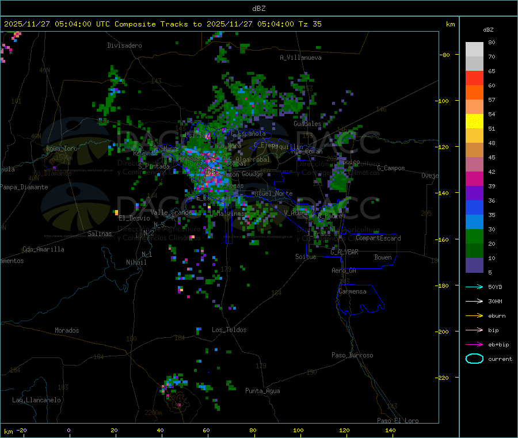
Task: Click the white 30HM arrow in legend
Action: tap(474, 301)
